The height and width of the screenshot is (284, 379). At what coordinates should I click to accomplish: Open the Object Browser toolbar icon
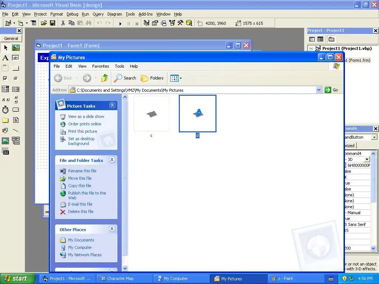click(x=172, y=23)
